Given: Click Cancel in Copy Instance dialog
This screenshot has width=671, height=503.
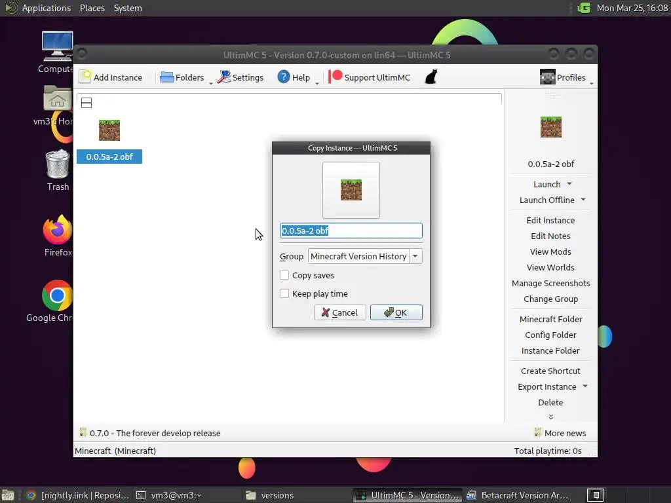Looking at the screenshot, I should [340, 312].
